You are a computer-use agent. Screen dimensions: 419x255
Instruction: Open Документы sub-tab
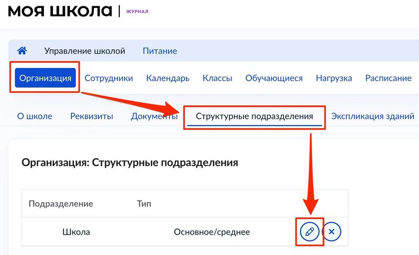point(154,116)
